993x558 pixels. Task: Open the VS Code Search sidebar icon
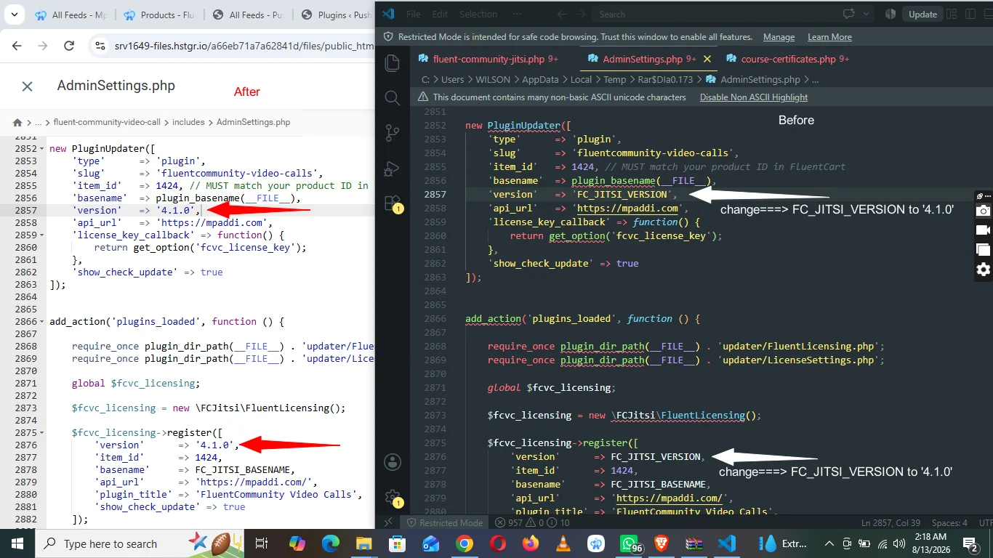[393, 98]
